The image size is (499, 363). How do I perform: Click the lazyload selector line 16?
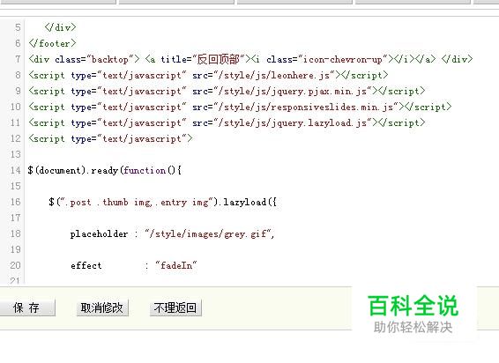pos(162,203)
